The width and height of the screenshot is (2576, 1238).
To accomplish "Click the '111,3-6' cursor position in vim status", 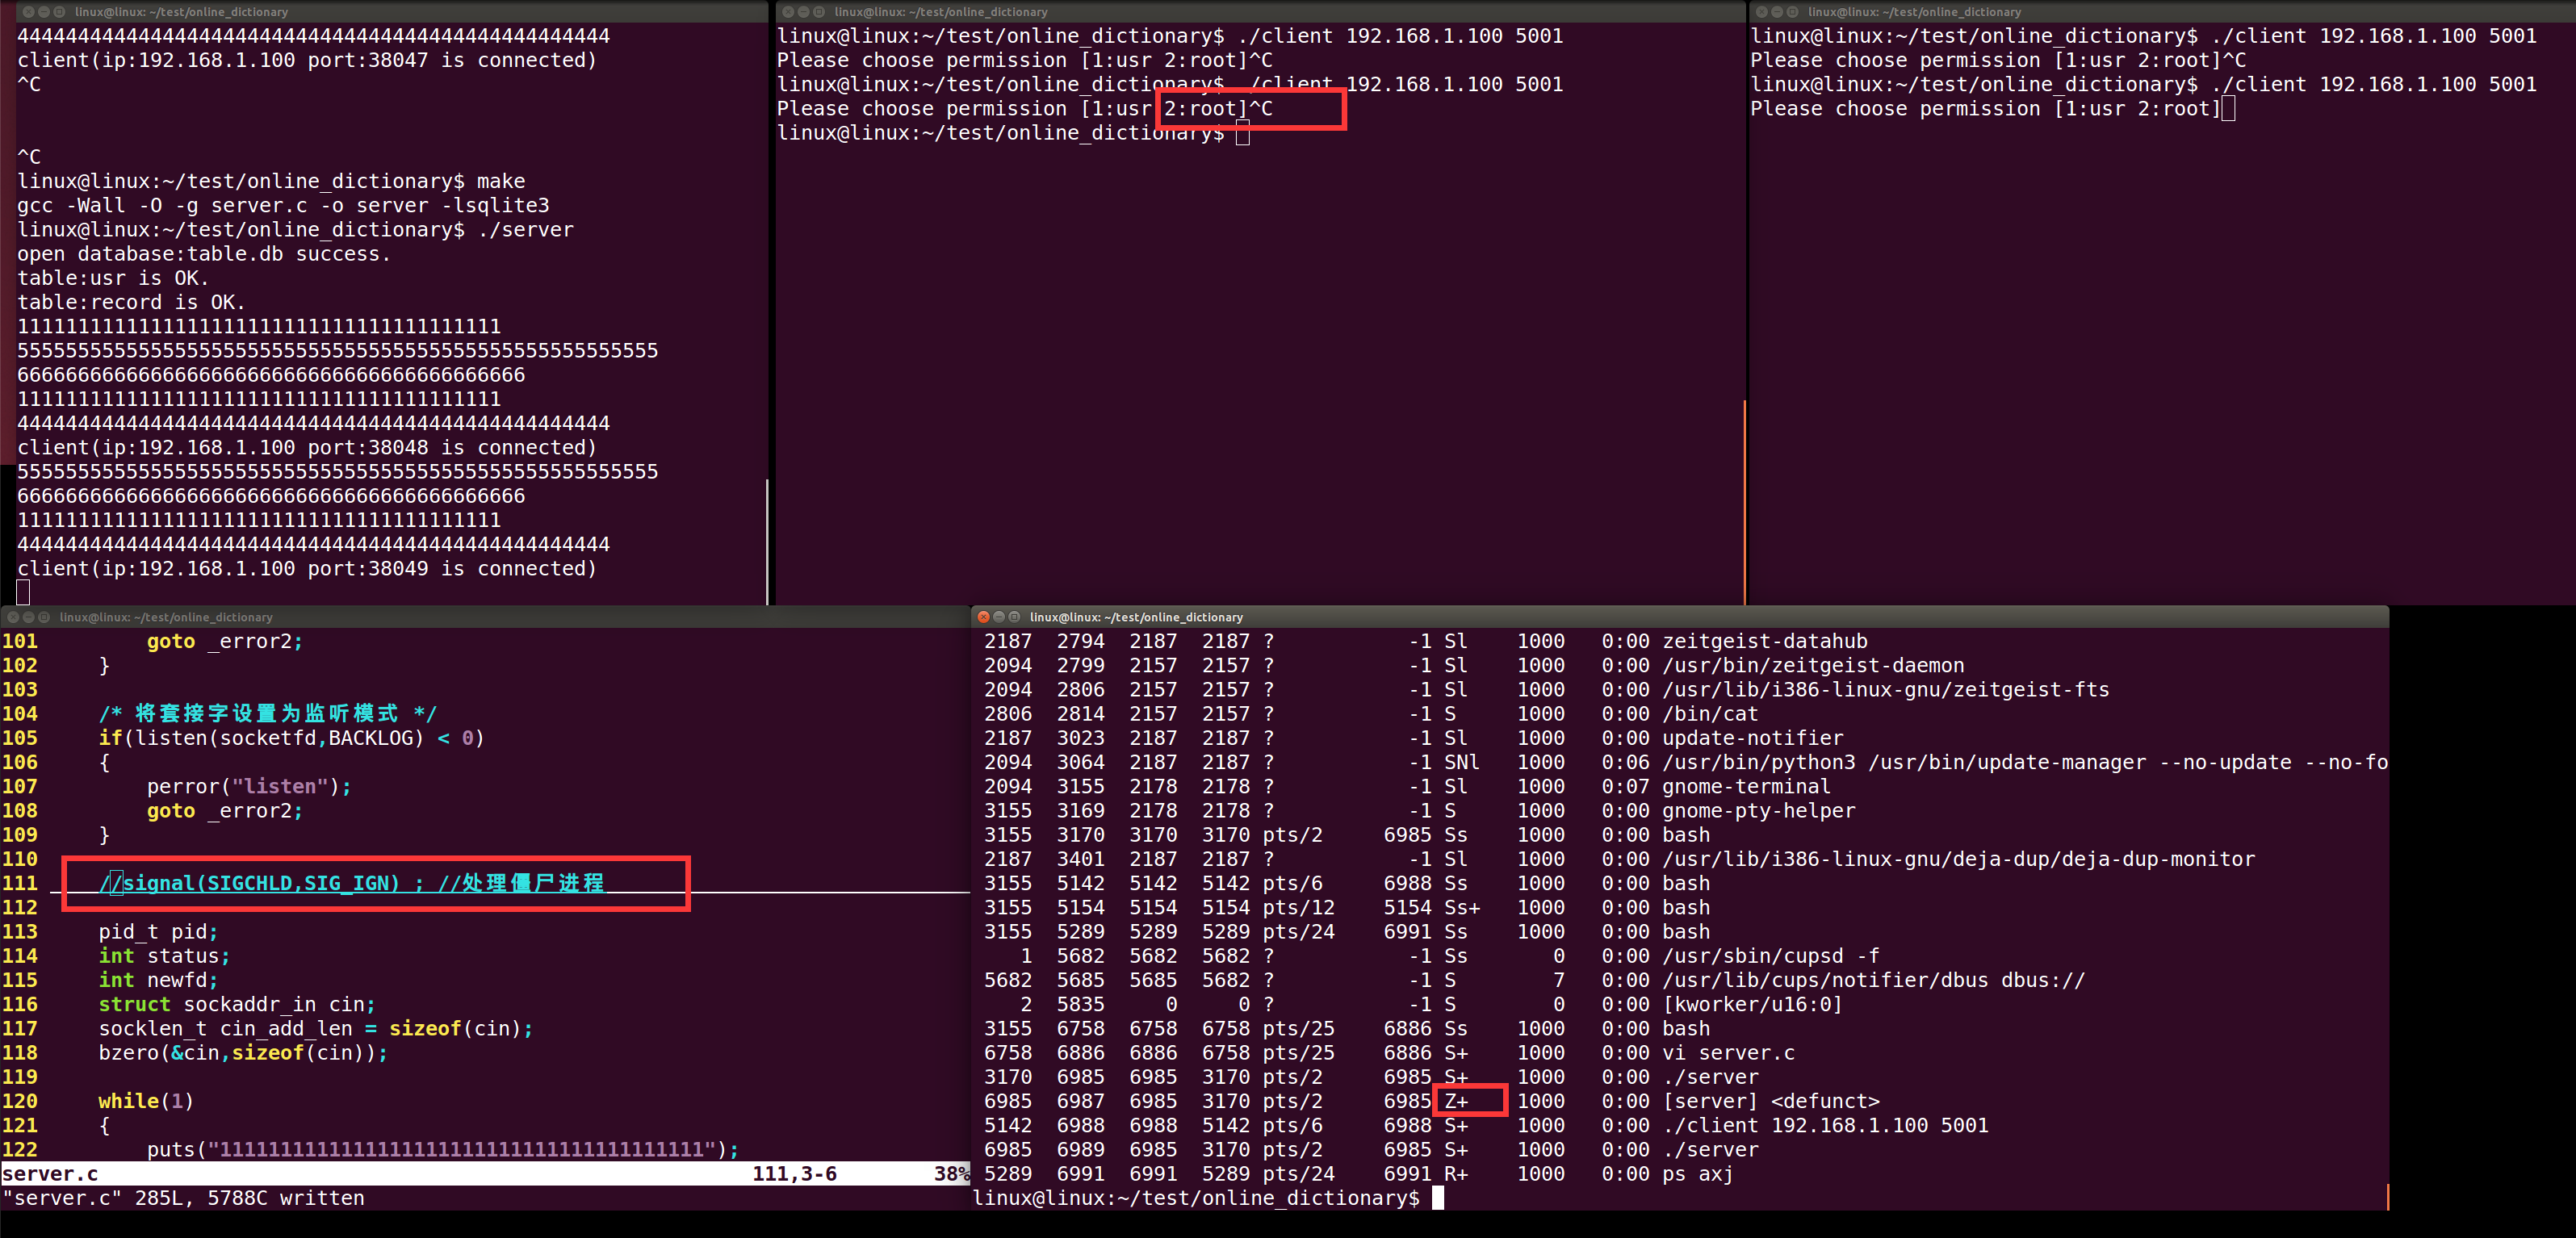I will pyautogui.click(x=795, y=1174).
